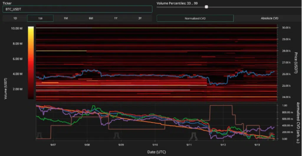This screenshot has height=156, width=302.
Task: Click the Volume Percentiles slider handle
Action: (206, 7)
